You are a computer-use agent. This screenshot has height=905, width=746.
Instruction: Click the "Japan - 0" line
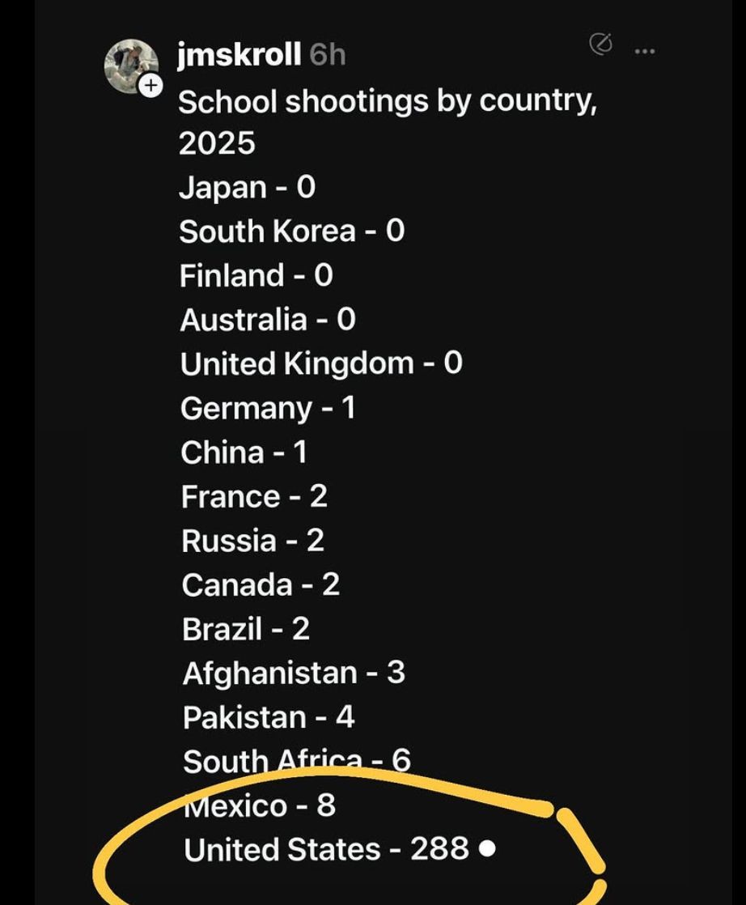[x=247, y=188]
